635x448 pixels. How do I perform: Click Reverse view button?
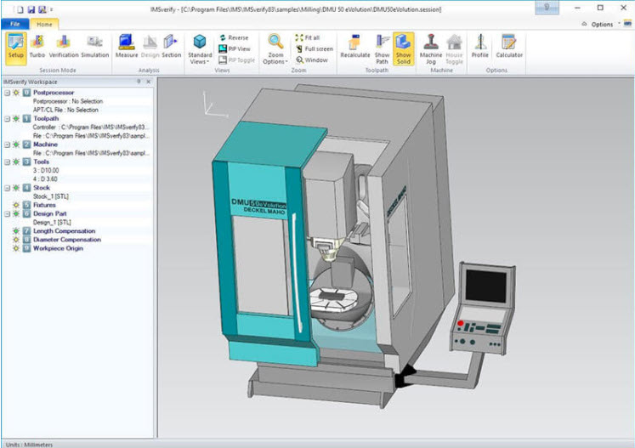coord(234,37)
